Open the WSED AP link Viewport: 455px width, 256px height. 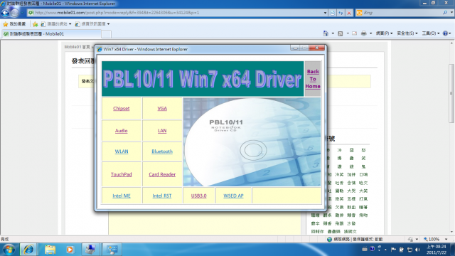tap(233, 196)
